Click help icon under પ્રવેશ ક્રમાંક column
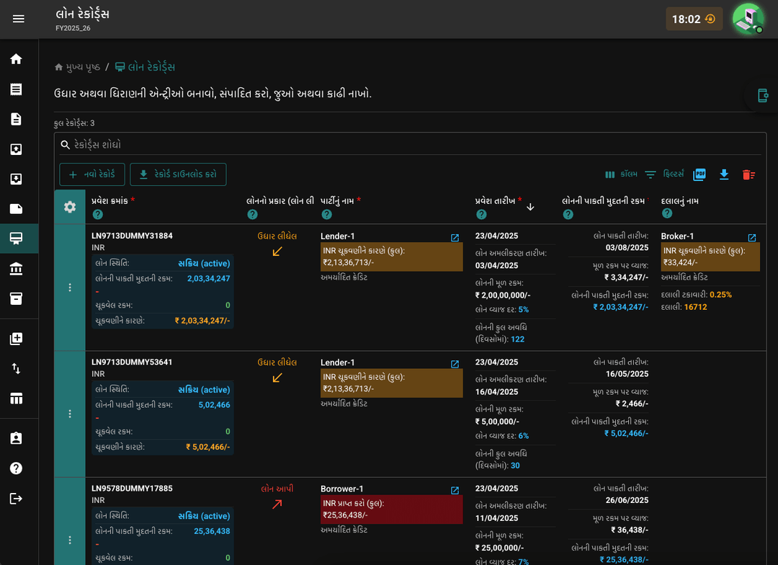 coord(98,215)
